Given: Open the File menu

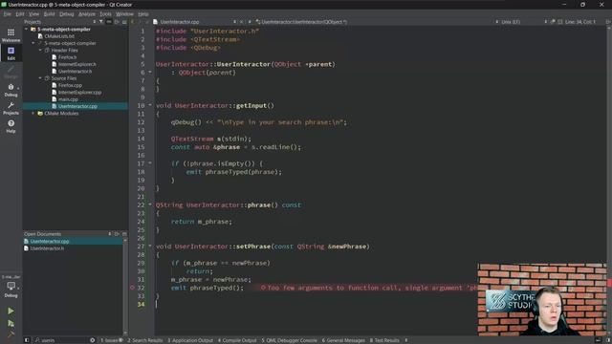Looking at the screenshot, I should point(8,14).
